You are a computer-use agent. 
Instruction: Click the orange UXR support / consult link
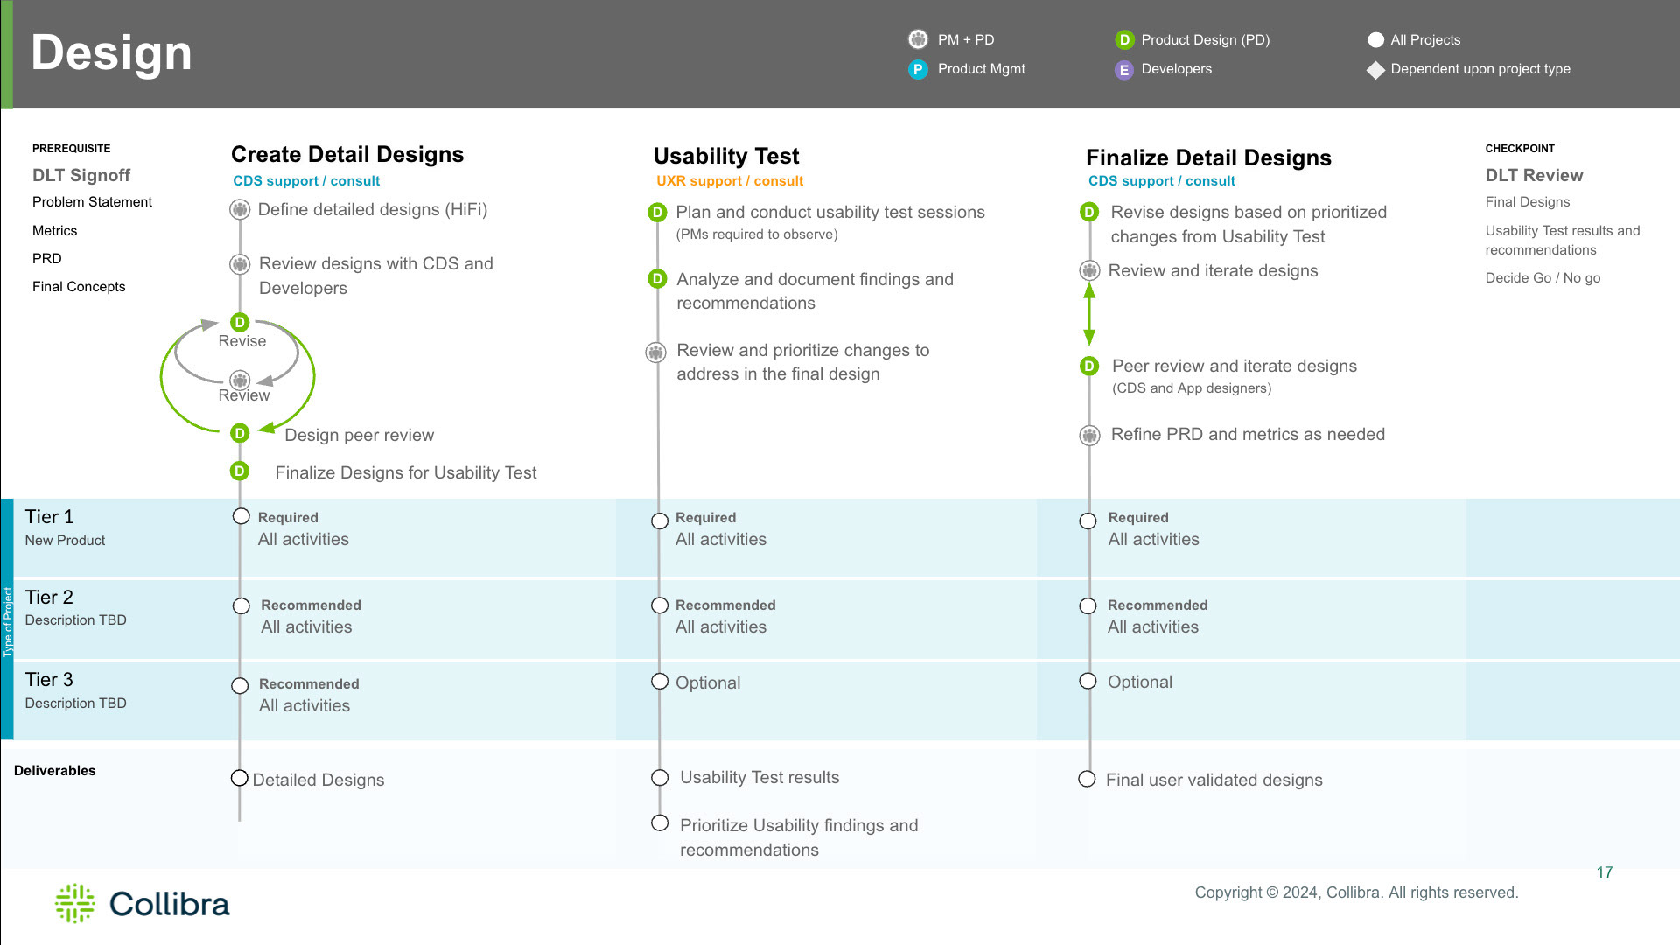click(x=730, y=181)
